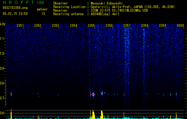187x119 pixels.
Task: Click the 'Receiving antenna' label
Action: click(68, 14)
